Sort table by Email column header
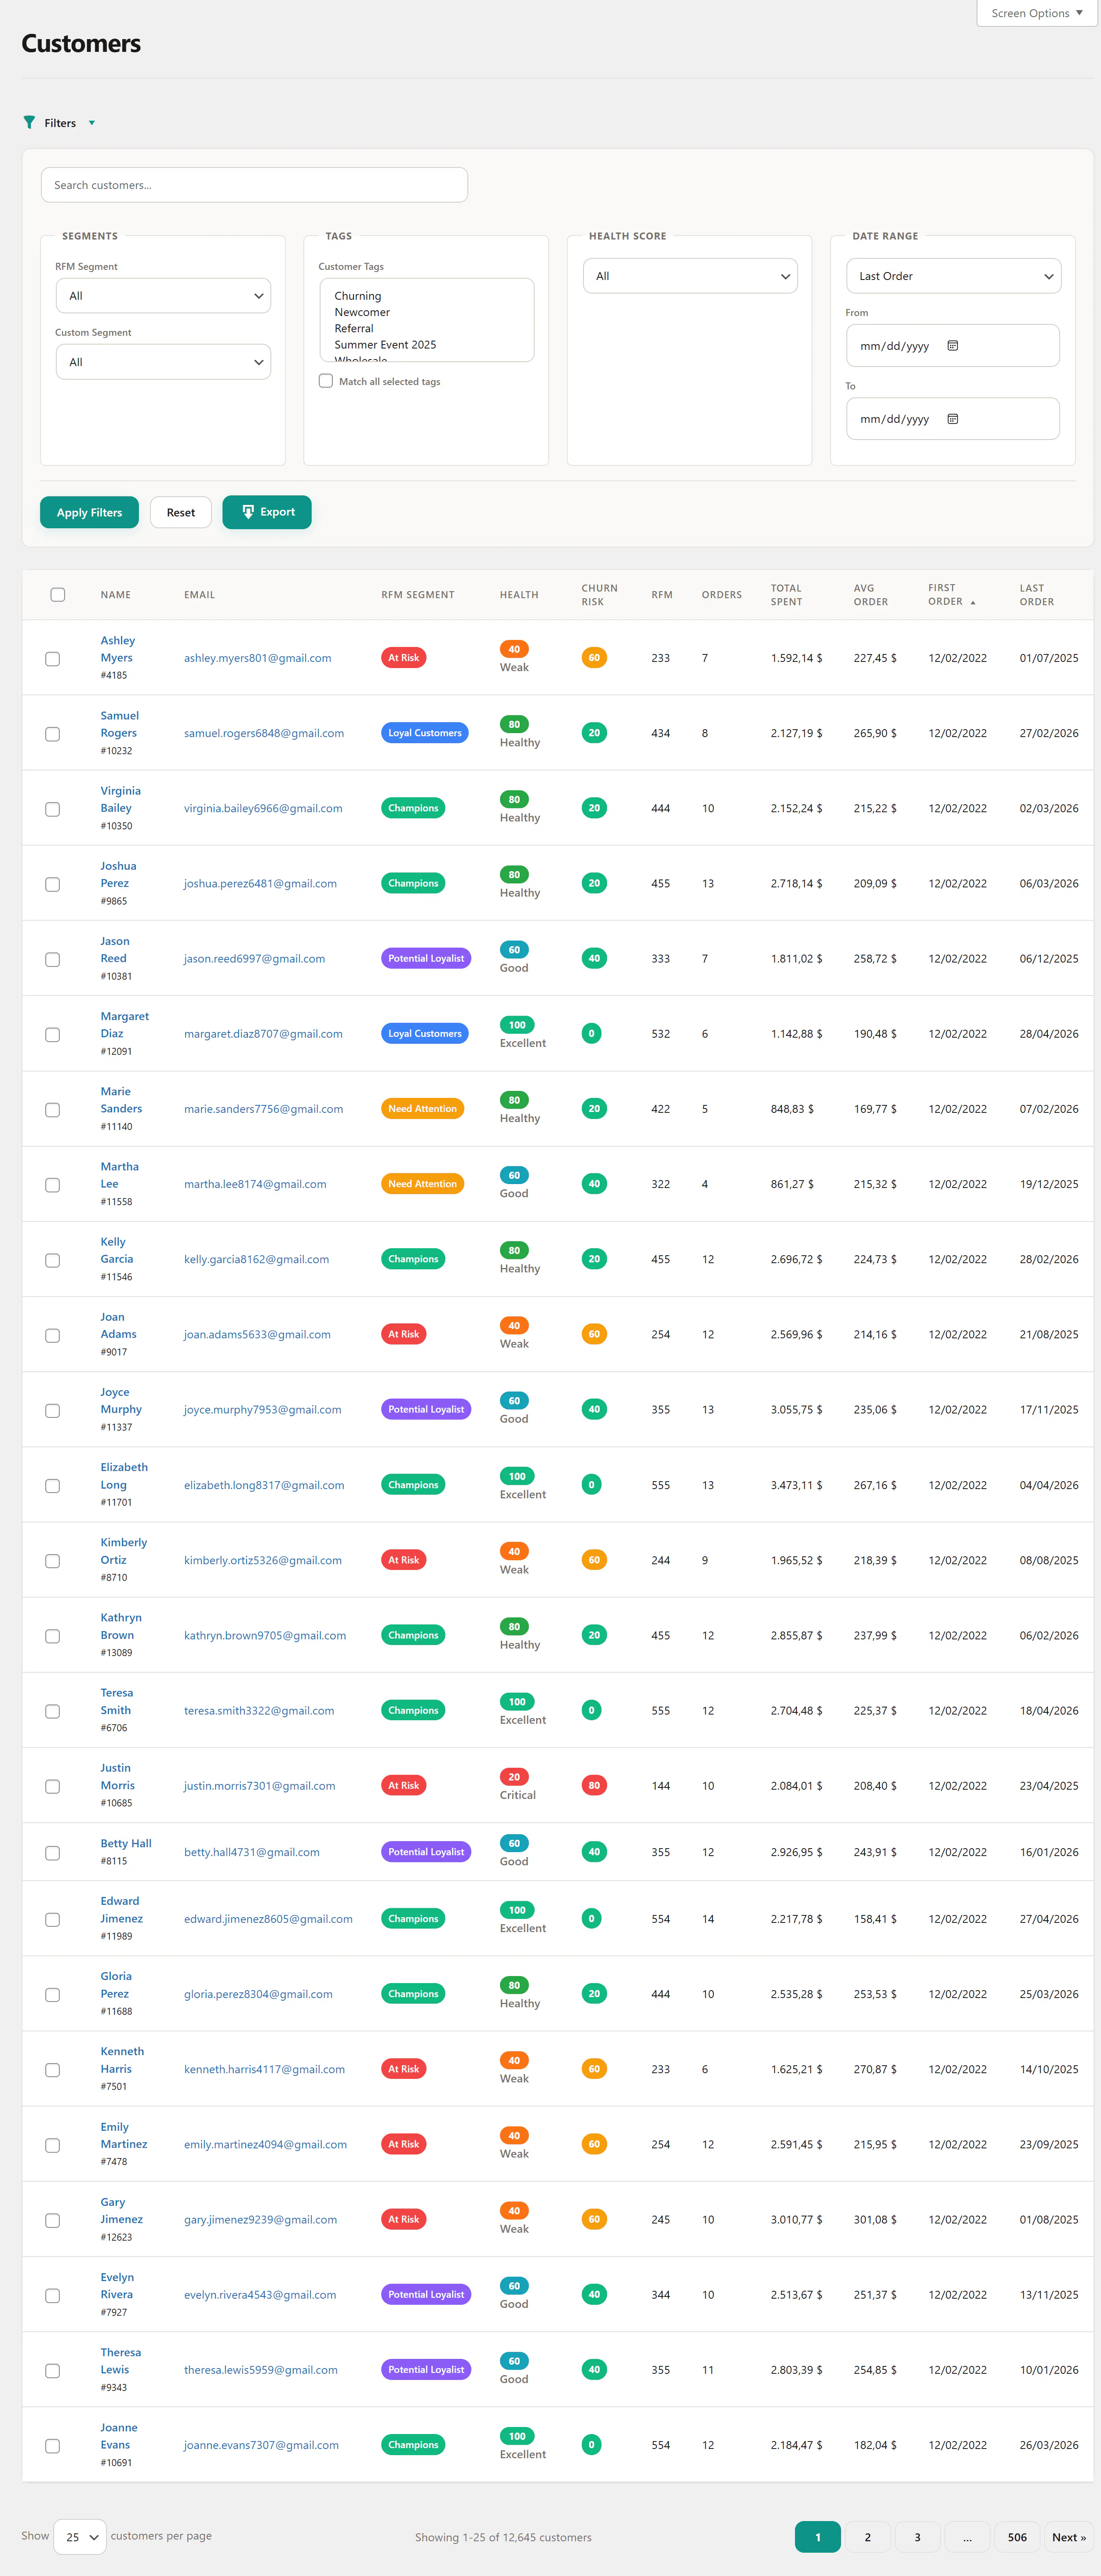 click(199, 595)
